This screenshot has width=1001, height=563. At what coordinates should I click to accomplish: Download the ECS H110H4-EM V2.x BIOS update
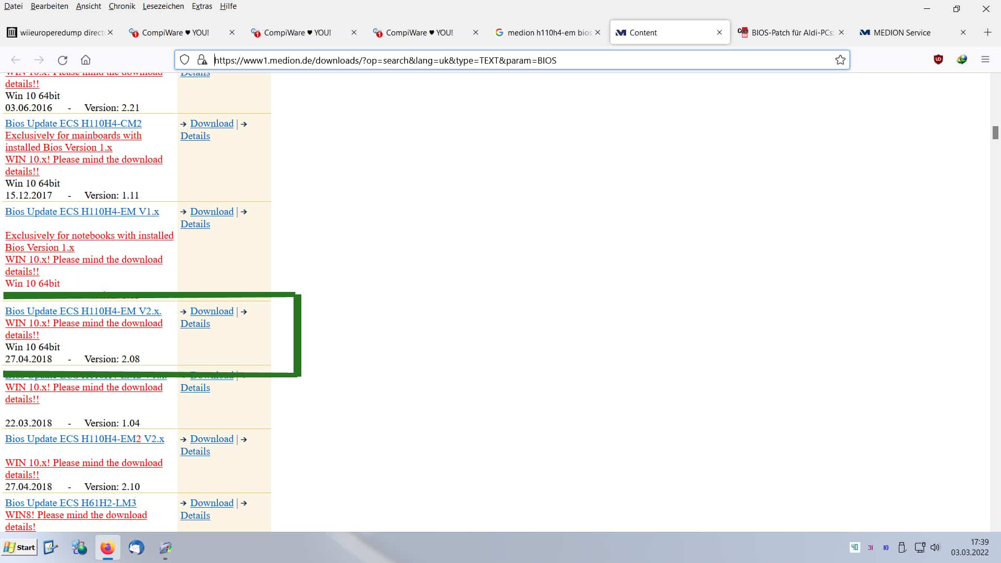click(x=212, y=311)
